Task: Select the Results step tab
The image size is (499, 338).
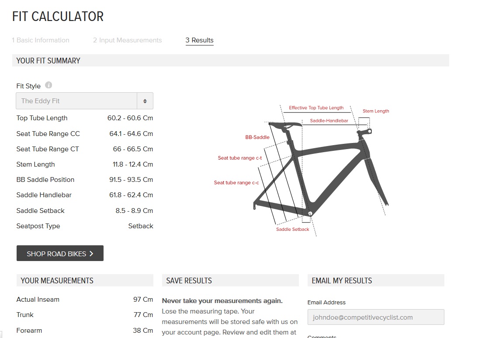Action: [x=199, y=40]
